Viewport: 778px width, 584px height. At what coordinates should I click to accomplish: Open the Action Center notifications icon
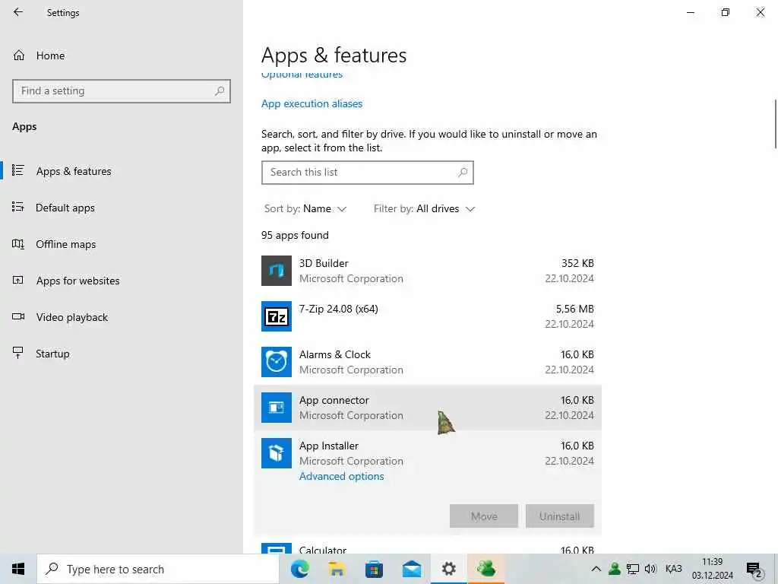pos(754,570)
